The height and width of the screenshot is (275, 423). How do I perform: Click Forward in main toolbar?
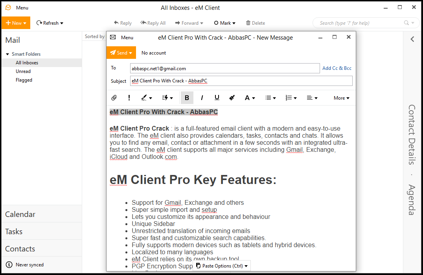tap(189, 23)
